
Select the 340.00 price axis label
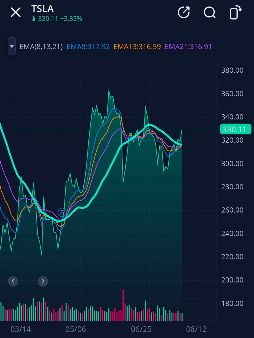pyautogui.click(x=232, y=117)
